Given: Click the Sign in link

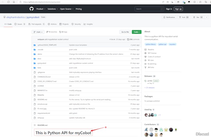Looking at the screenshot, I should tap(169, 9).
